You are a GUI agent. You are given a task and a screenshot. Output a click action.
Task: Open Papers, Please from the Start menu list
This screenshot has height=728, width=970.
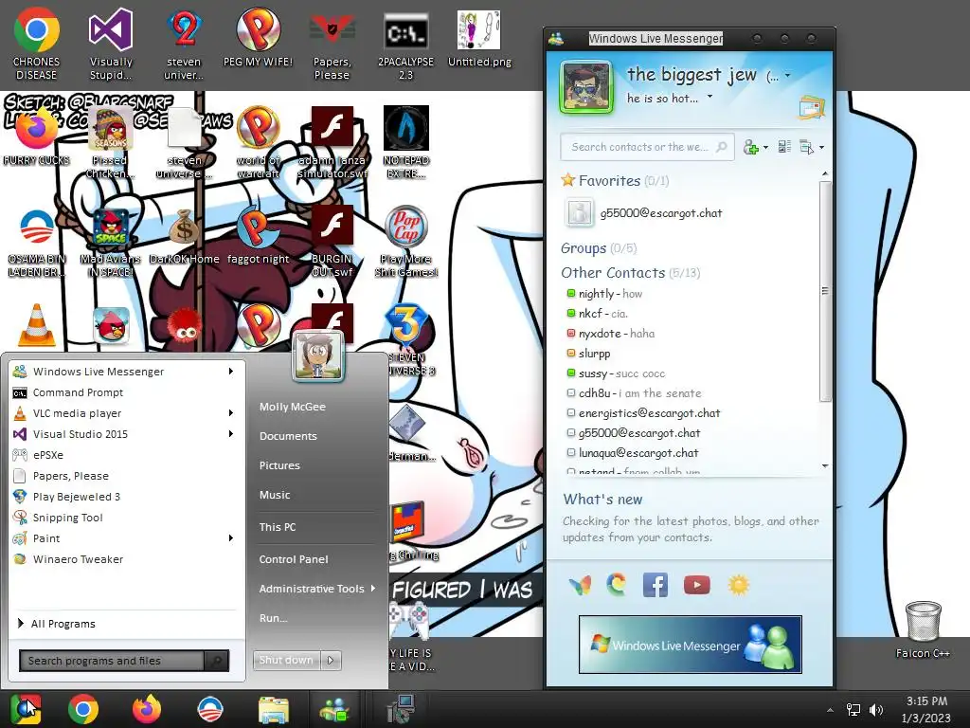tap(125, 476)
